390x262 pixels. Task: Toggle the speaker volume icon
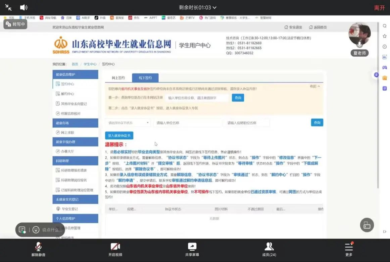coord(23,7)
